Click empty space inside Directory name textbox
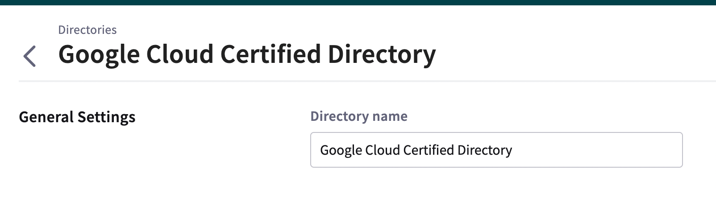The width and height of the screenshot is (716, 198). [x=598, y=150]
